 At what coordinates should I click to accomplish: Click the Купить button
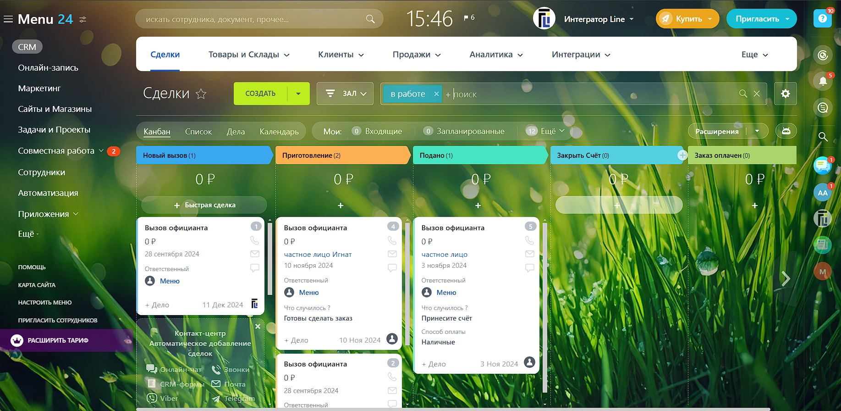687,19
